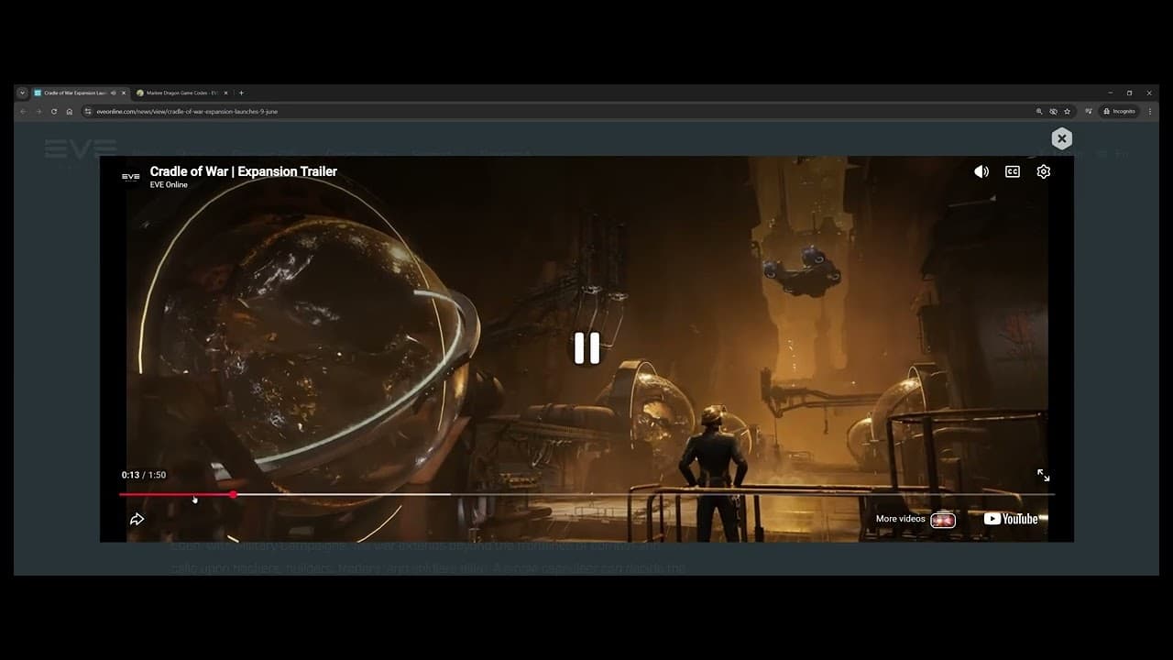Open the YouTube player settings gear
Screen dimensions: 1173x660
[1043, 171]
